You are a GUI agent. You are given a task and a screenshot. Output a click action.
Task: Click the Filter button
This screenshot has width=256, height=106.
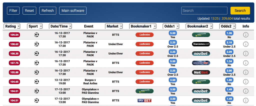point(13,11)
